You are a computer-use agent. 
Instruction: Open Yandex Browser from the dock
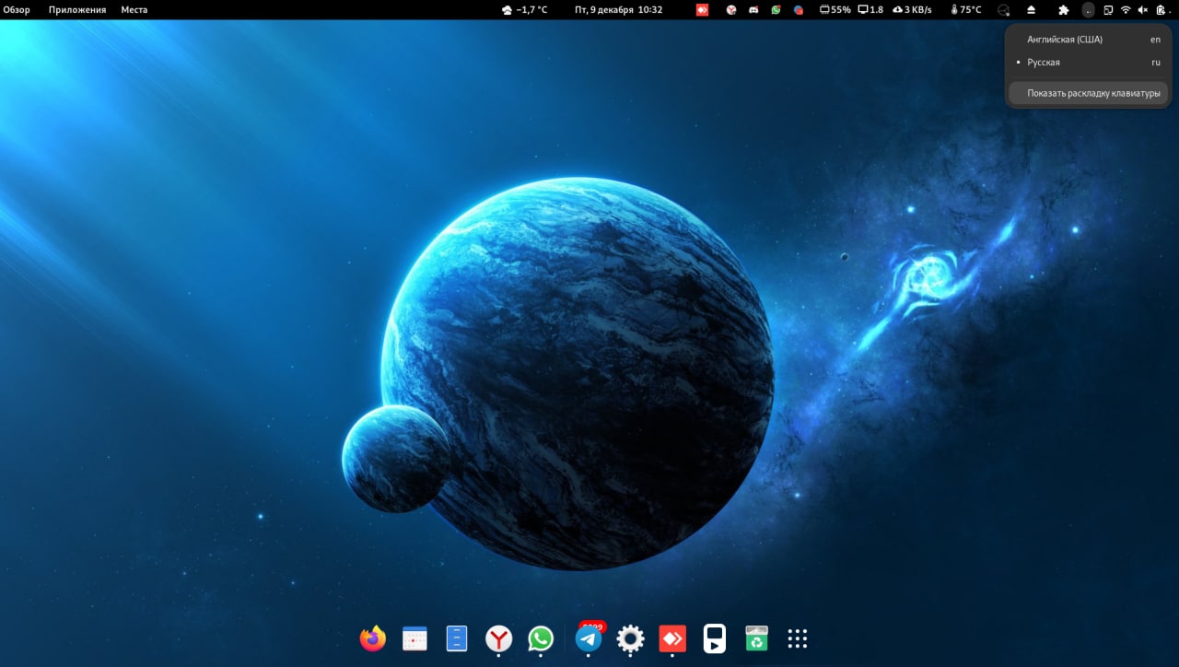point(498,638)
